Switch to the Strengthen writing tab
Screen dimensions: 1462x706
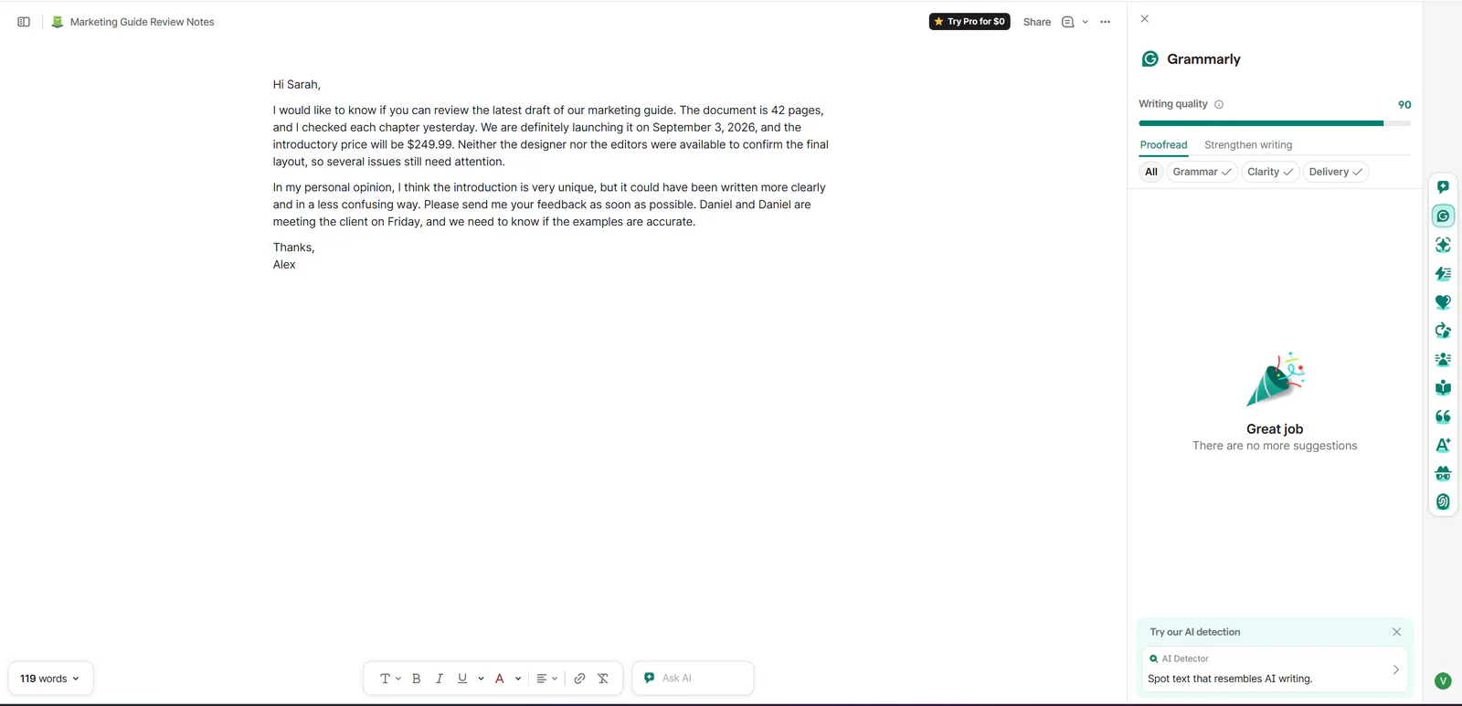(1248, 145)
